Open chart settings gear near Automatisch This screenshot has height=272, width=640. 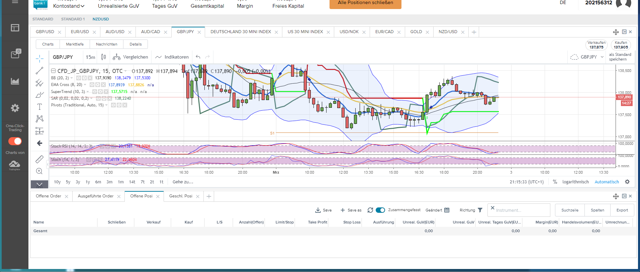pyautogui.click(x=627, y=182)
